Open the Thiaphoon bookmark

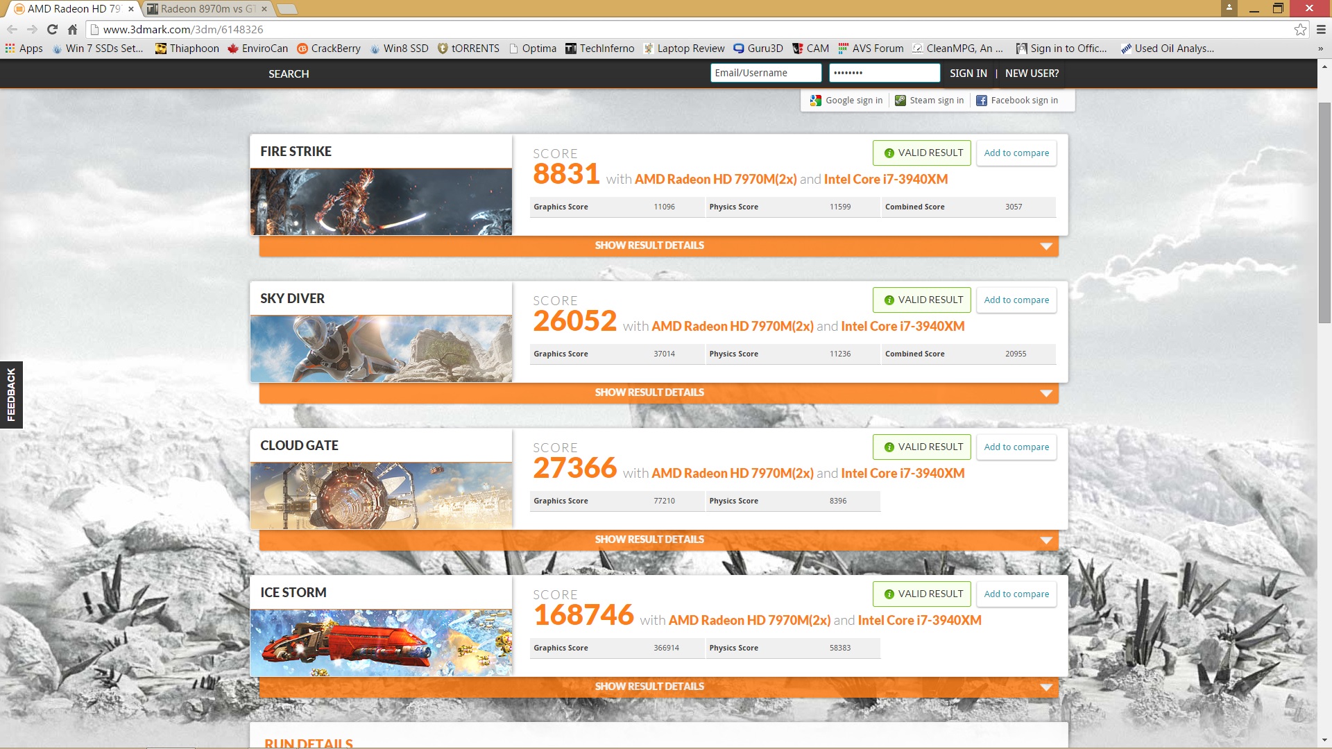(187, 49)
